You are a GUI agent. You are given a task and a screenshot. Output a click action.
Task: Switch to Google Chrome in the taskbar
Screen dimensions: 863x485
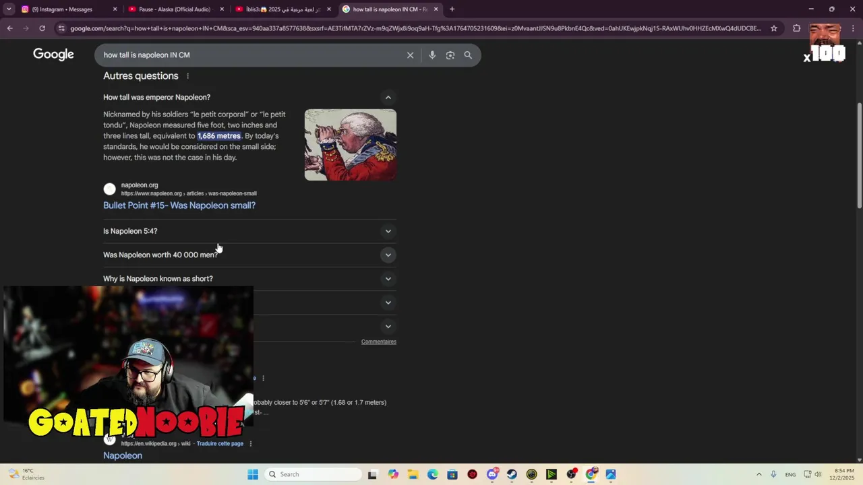[x=591, y=474]
